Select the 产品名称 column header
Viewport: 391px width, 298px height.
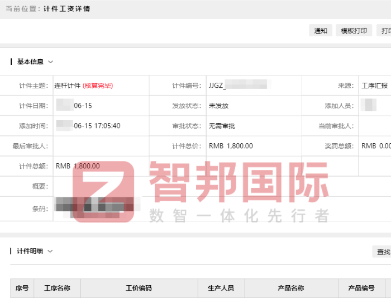[290, 288]
